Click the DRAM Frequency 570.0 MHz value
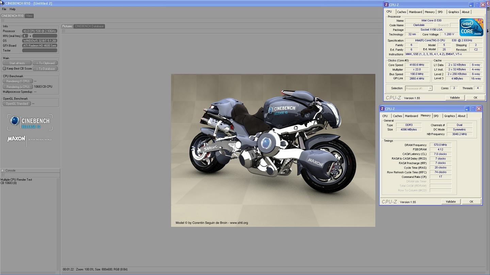 point(440,145)
